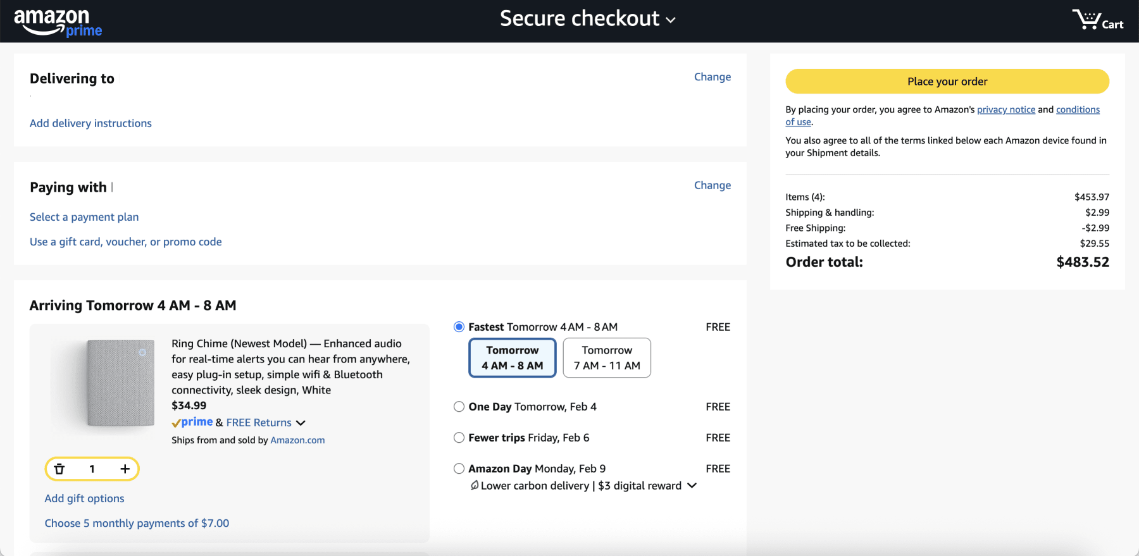Click the lower carbon delivery leaf icon
This screenshot has height=556, width=1139.
pyautogui.click(x=474, y=485)
